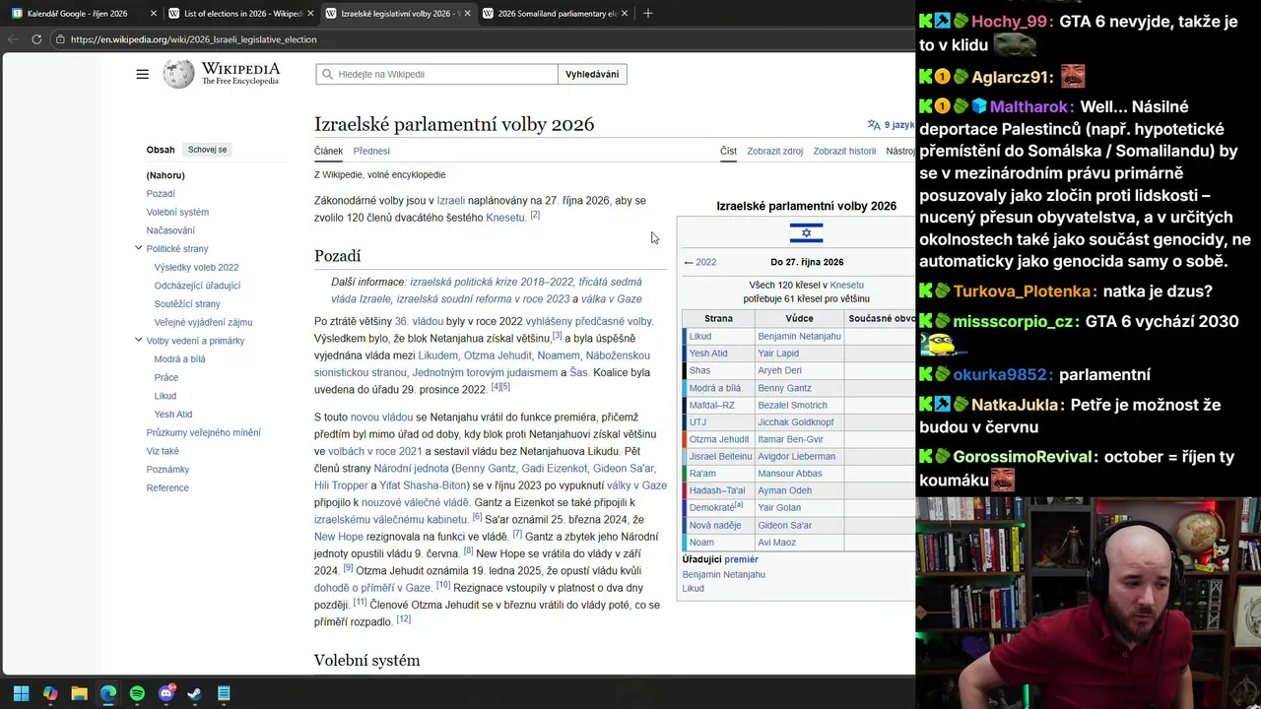Open Spotify from the taskbar
Viewport: 1261px width, 709px height.
coord(137,693)
